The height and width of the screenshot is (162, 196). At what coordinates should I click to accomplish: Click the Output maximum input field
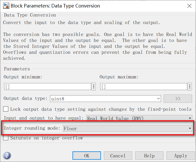144,86
